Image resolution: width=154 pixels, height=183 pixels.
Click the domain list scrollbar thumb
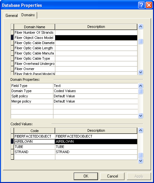pyautogui.click(x=141, y=42)
